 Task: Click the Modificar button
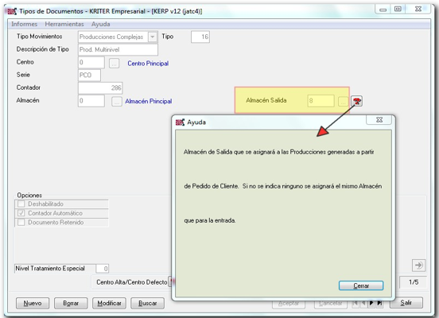tap(109, 303)
